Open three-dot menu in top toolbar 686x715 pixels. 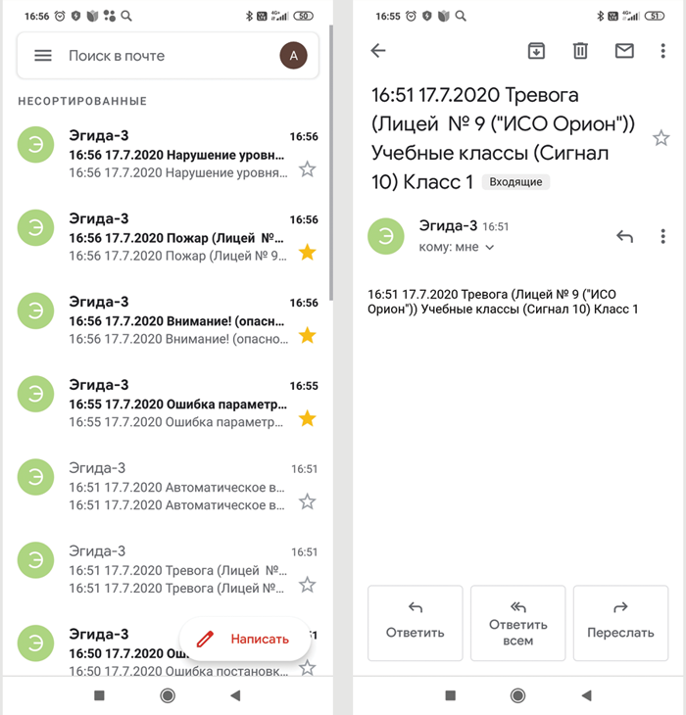(663, 51)
